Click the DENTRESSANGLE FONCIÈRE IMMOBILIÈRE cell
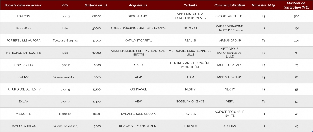Image resolution: width=313 pixels, height=132 pixels. 190,65
